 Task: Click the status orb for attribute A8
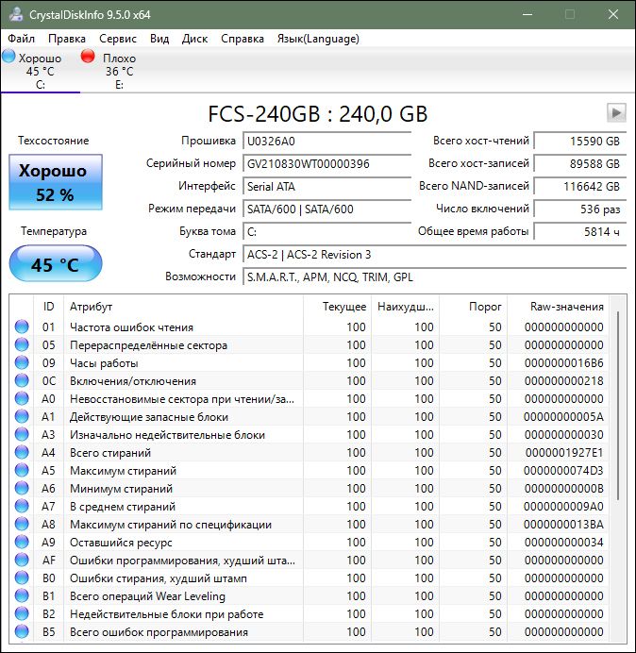pyautogui.click(x=22, y=524)
